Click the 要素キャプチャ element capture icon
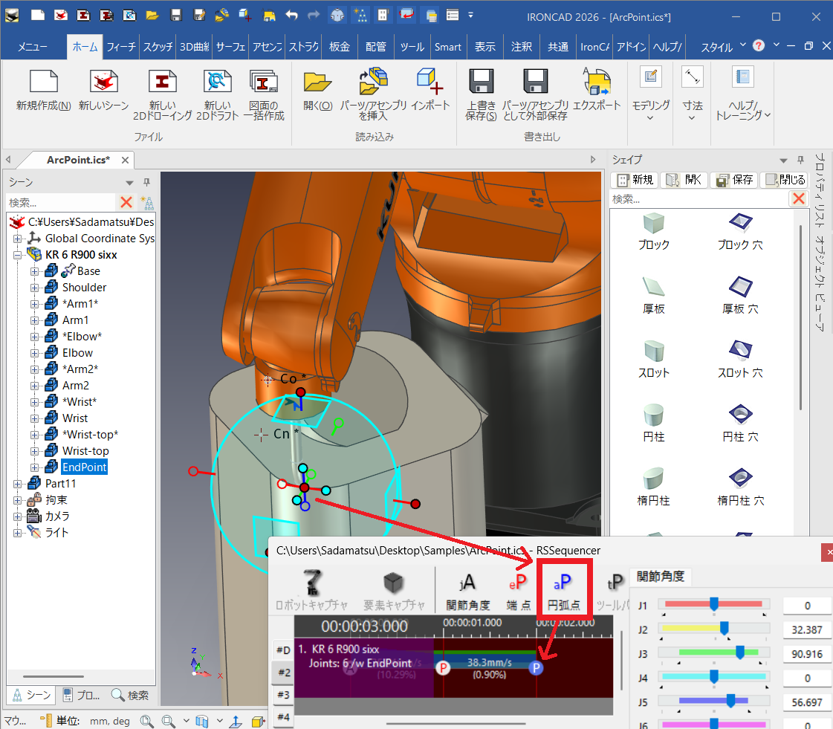Image resolution: width=833 pixels, height=729 pixels. pos(394,583)
